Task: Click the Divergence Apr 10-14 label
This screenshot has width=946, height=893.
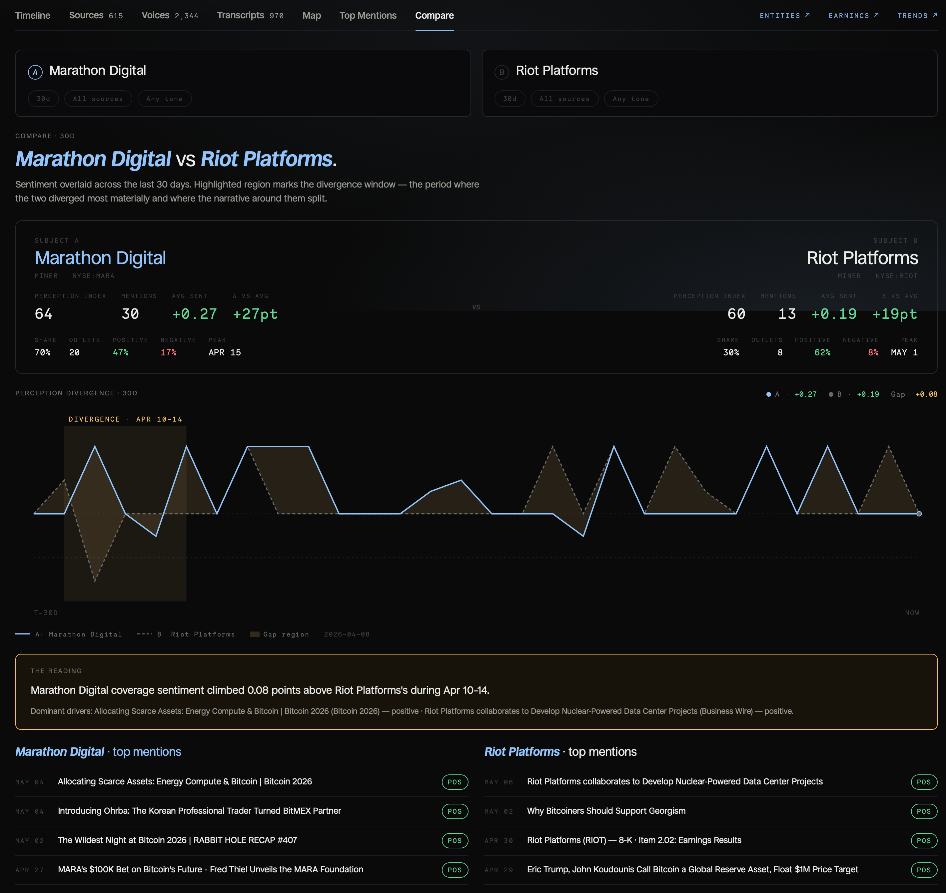Action: pyautogui.click(x=125, y=419)
